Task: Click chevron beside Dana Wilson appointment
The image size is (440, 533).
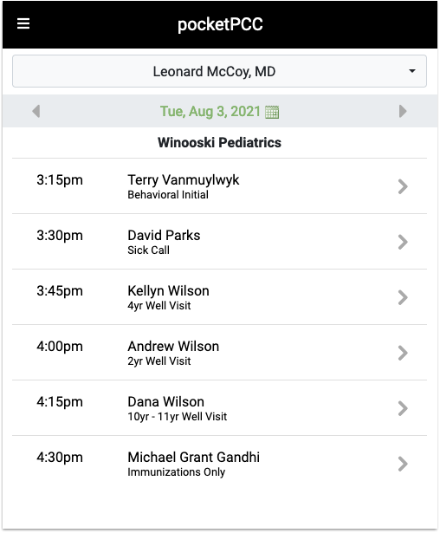Action: (403, 408)
